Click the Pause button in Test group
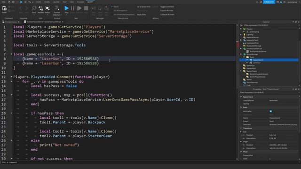This screenshot has width=301, height=169. tap(72, 8)
